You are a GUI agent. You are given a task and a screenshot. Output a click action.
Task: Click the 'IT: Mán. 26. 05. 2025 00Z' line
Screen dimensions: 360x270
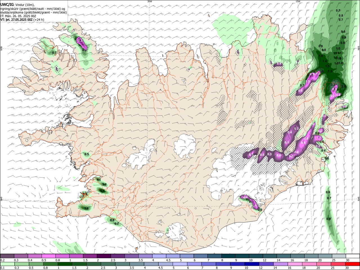[x=18, y=16]
